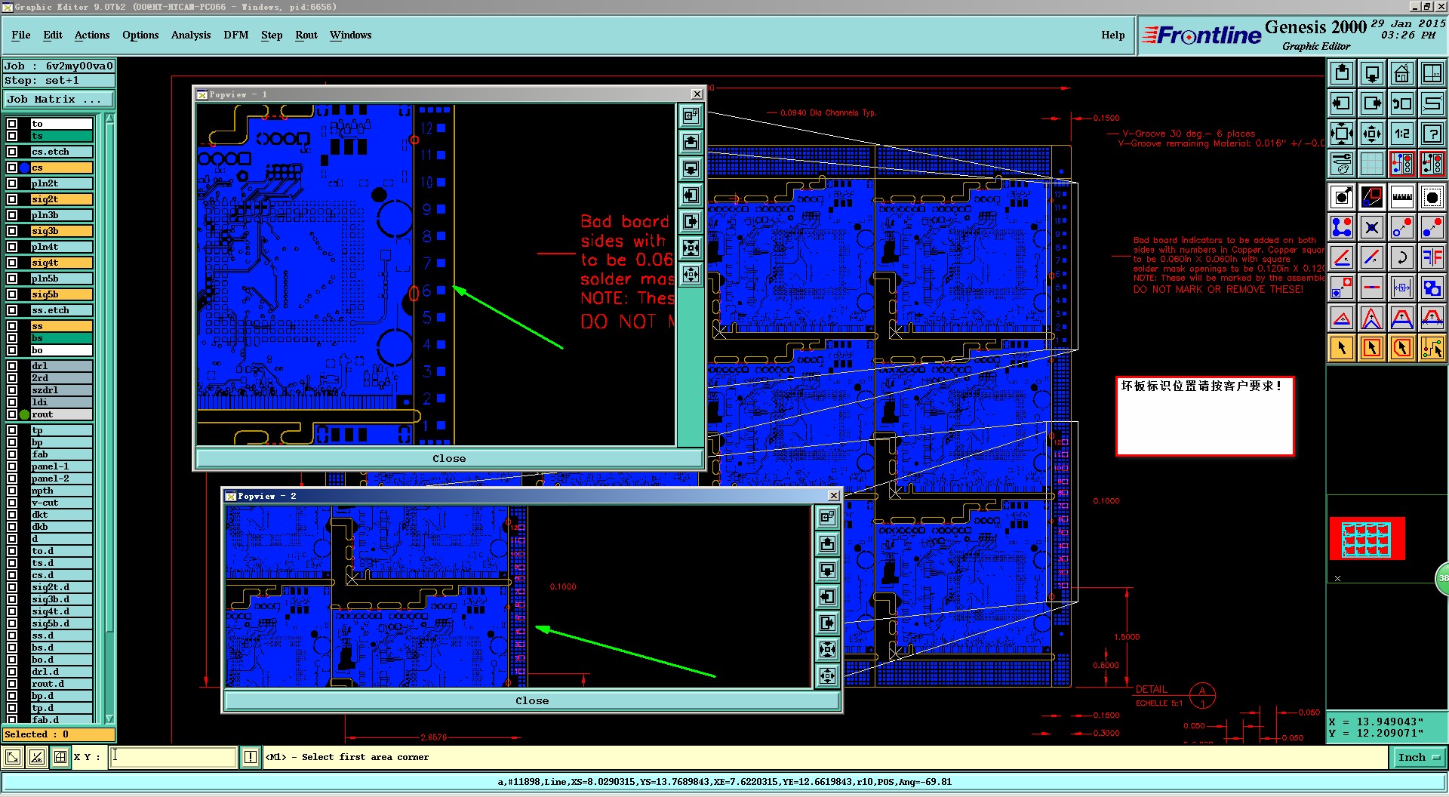This screenshot has width=1449, height=797.
Task: Toggle the 'ts' layer checkbox
Action: coord(12,136)
